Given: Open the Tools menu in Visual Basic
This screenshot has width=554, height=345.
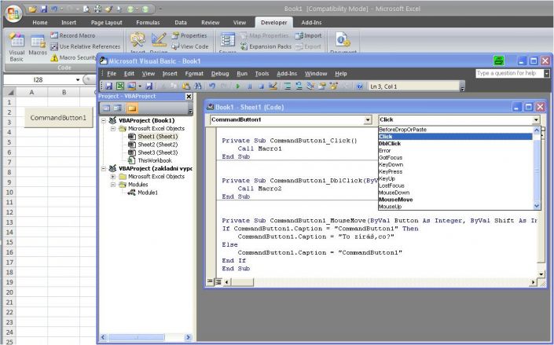Looking at the screenshot, I should pos(262,74).
